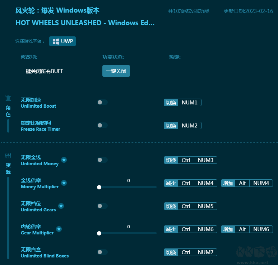Image resolution: width=278 pixels, height=265 pixels.
Task: Select the UWP platform button
Action: click(x=62, y=41)
